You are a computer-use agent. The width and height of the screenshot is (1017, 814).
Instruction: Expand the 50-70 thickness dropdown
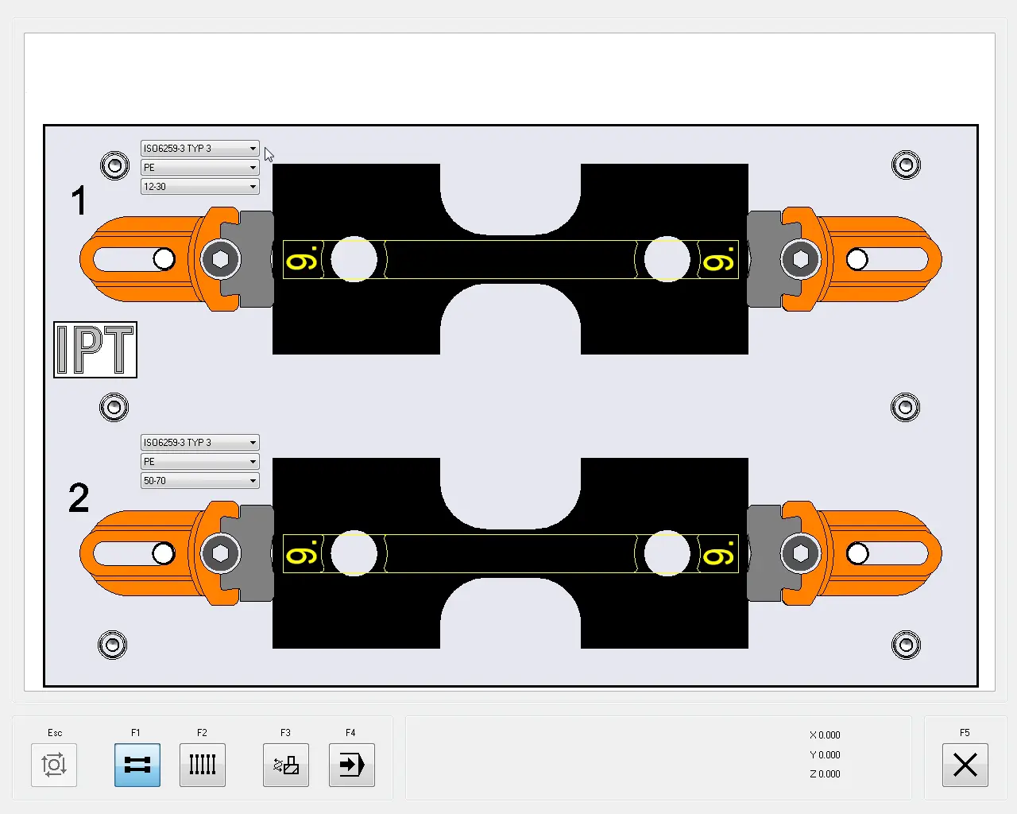[x=199, y=481]
